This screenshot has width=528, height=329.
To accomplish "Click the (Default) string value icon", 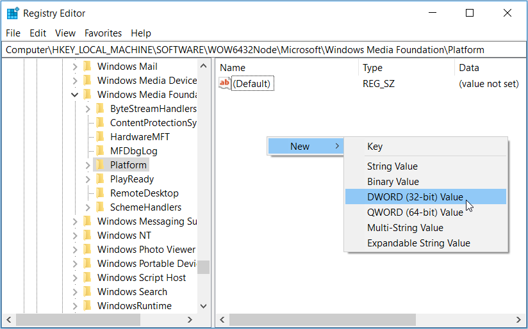I will tap(224, 83).
